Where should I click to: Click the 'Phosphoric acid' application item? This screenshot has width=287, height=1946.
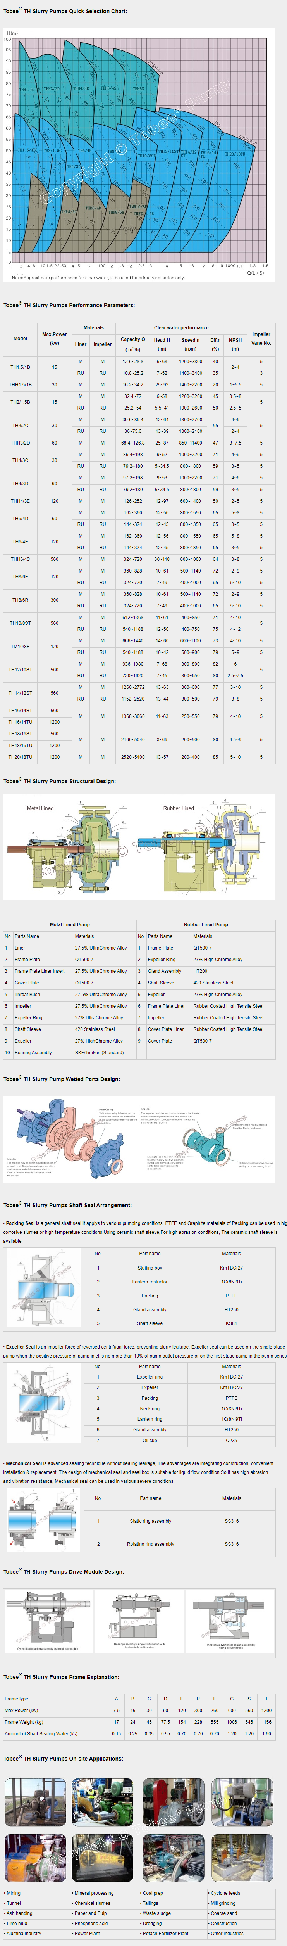91,1924
